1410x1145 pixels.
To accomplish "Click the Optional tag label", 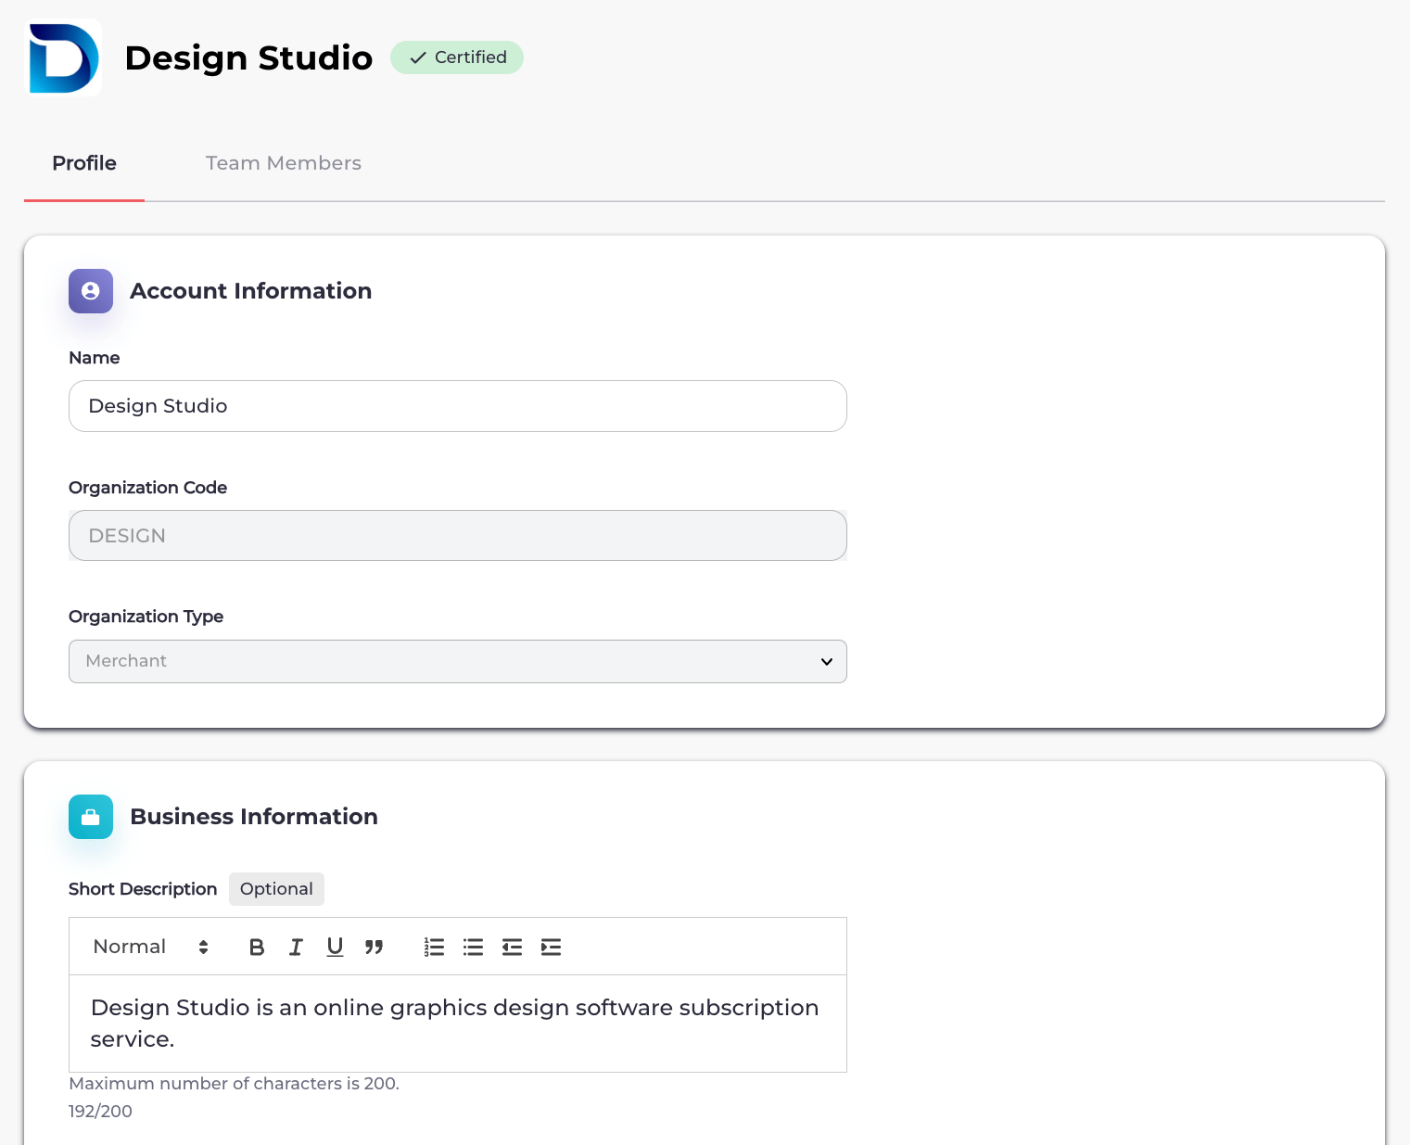I will [x=276, y=889].
